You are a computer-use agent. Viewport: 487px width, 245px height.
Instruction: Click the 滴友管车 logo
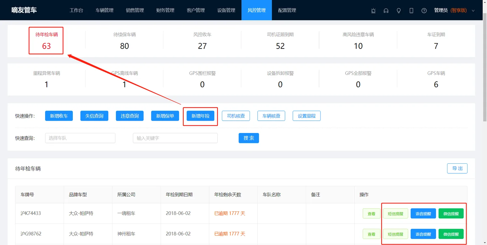[24, 10]
